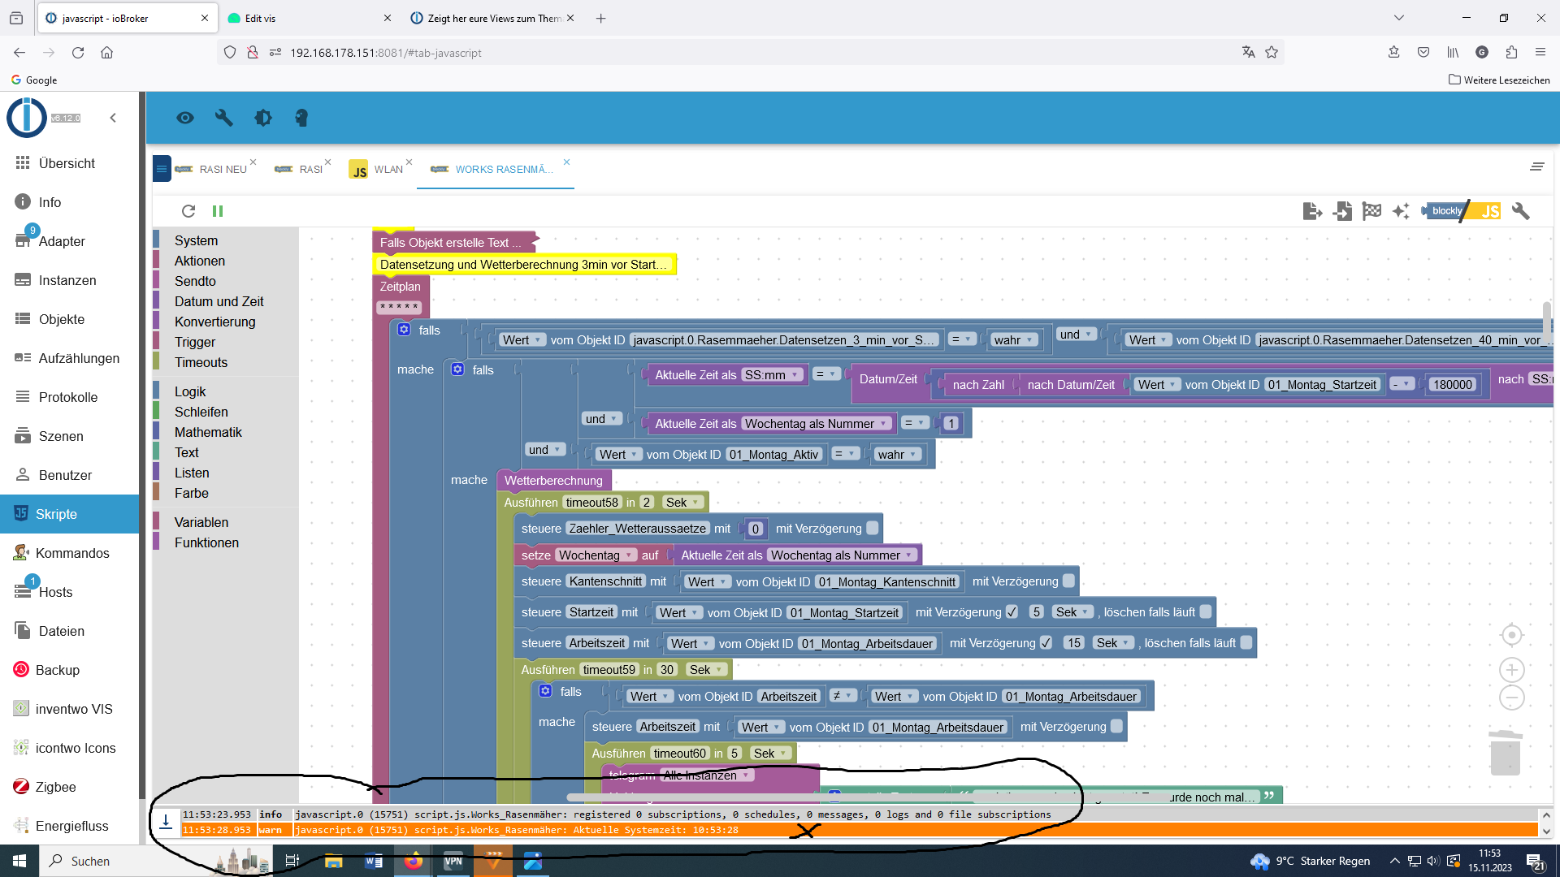Toggle löschen falls läuft on Arbeitszeit row

1246,642
